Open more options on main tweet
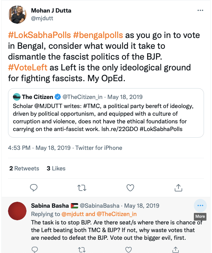The width and height of the screenshot is (212, 253). point(200,10)
